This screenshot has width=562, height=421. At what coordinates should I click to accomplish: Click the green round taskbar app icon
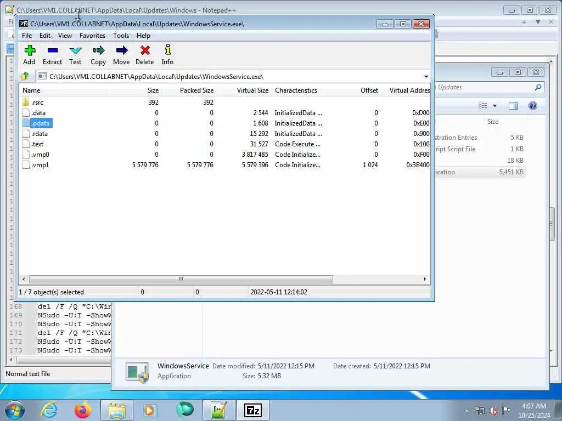pos(185,410)
